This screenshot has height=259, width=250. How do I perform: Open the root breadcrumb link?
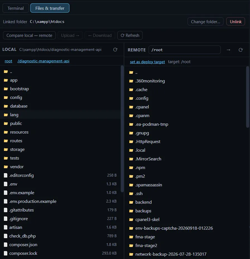[x=8, y=61]
